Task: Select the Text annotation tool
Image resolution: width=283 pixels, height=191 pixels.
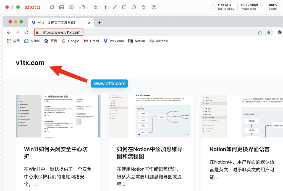Action: [105, 7]
